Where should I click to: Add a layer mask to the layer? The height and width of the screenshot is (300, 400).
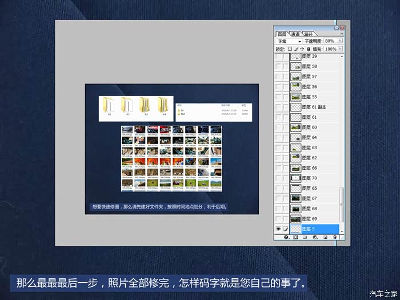tap(295, 237)
